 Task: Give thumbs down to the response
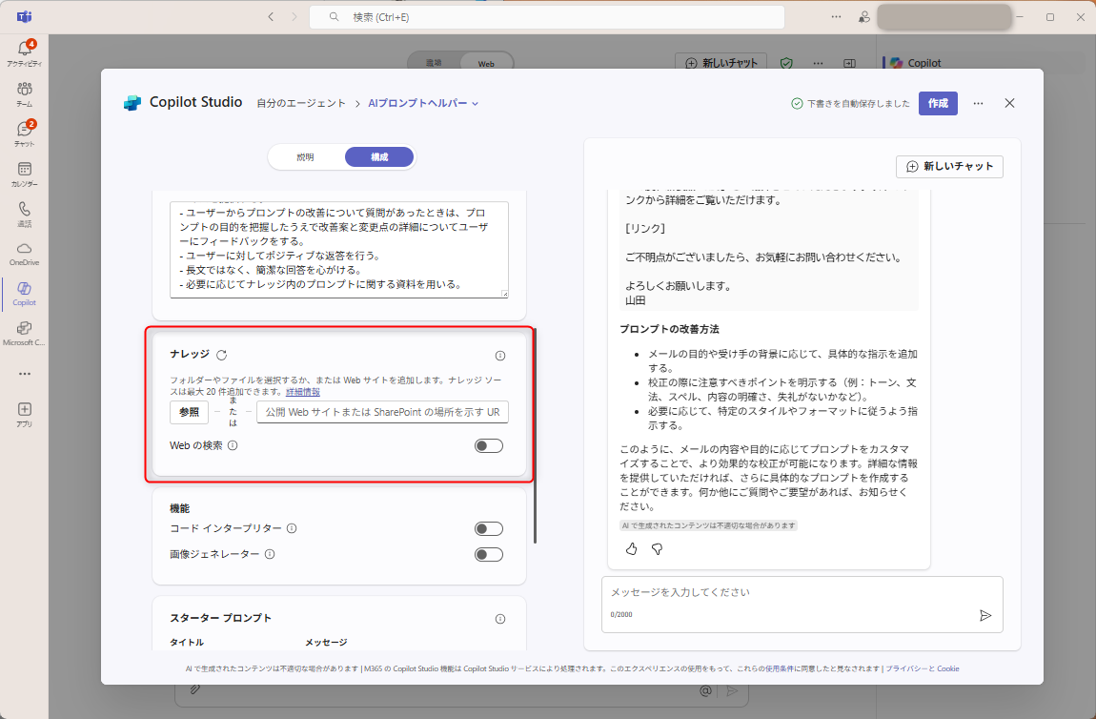pos(657,549)
